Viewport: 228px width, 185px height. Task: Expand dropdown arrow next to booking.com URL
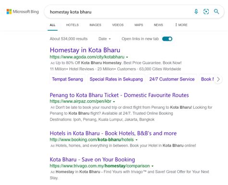click(x=137, y=140)
